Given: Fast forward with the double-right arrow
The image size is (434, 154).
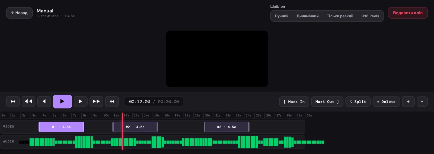Looking at the screenshot, I should [96, 101].
